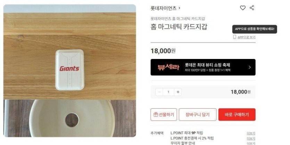The height and width of the screenshot is (145, 290).
Task: Decrease quantity with the minus button
Action: pos(159,92)
